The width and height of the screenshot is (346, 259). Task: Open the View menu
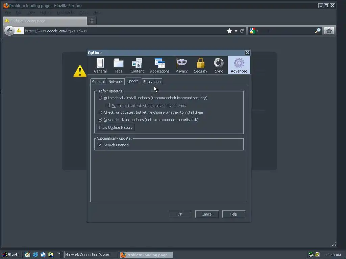(31, 12)
